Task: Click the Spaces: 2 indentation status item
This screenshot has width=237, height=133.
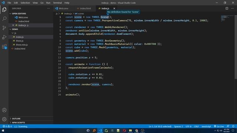Action: click(178, 126)
